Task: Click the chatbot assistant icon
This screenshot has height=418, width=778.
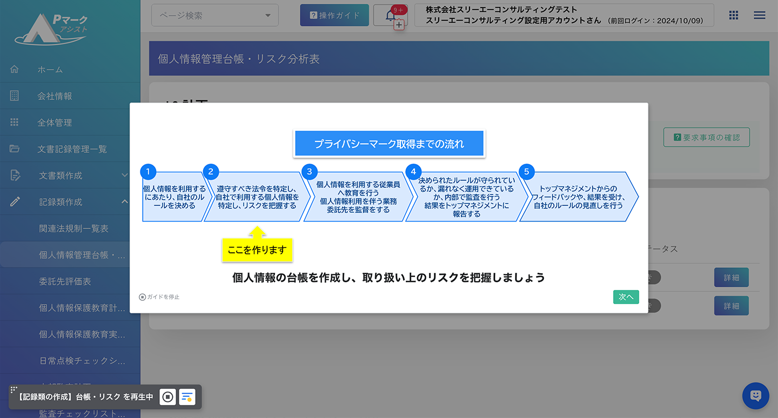Action: coord(755,395)
